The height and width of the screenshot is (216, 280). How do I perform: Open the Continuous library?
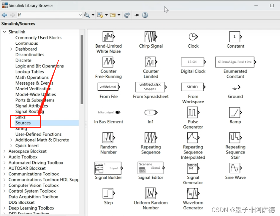pos(26,43)
